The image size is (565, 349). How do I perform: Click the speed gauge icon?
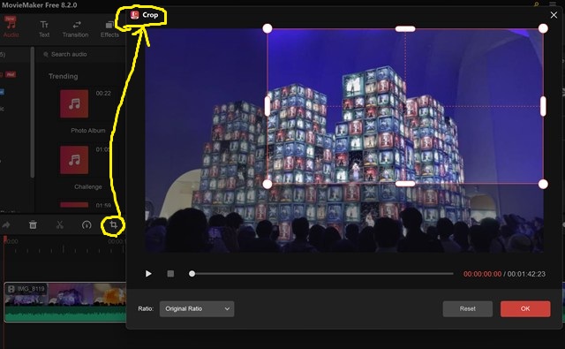pyautogui.click(x=87, y=225)
